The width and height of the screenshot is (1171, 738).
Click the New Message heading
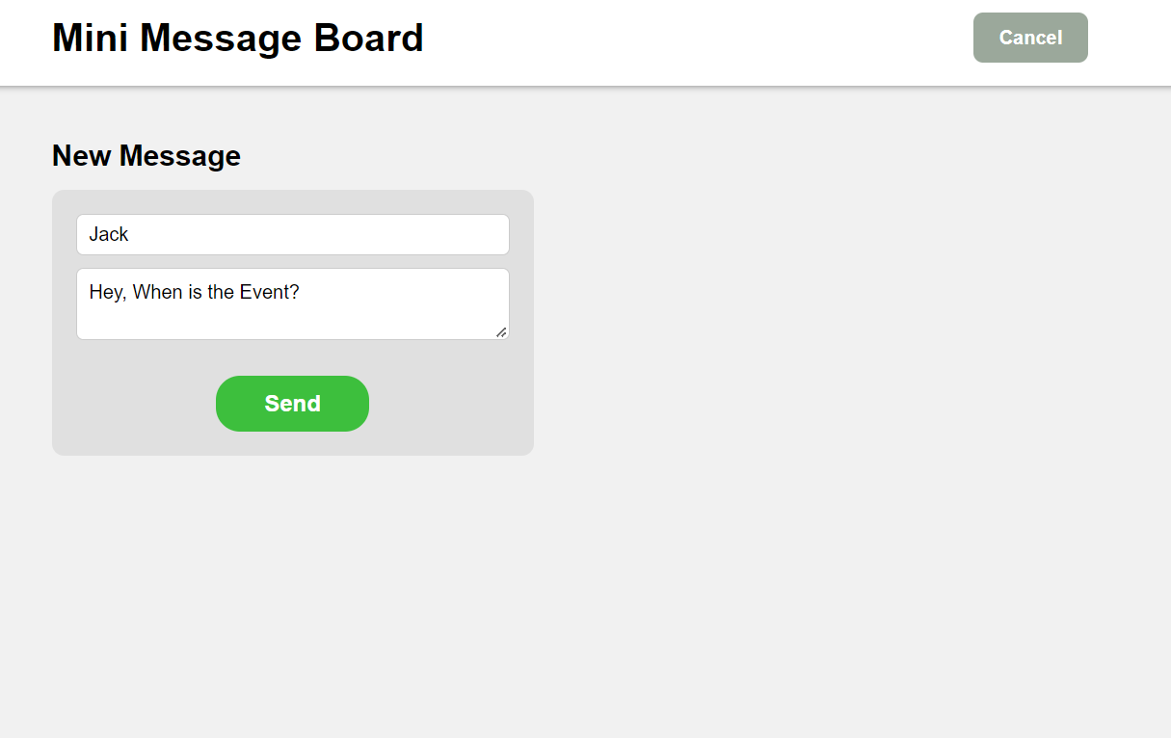146,155
